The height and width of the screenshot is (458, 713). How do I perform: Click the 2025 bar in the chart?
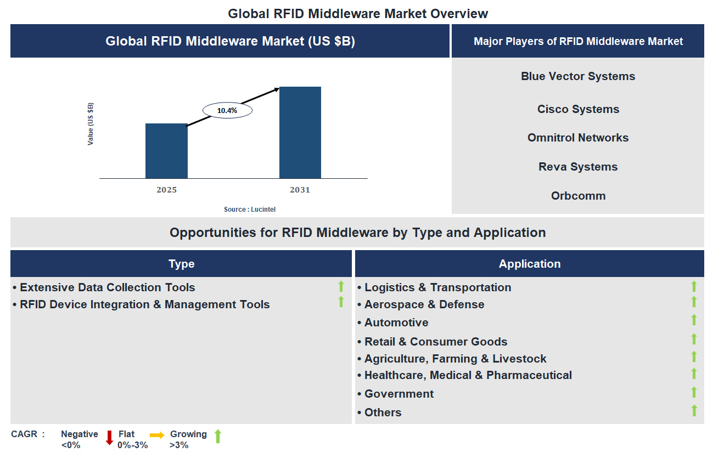pyautogui.click(x=166, y=151)
